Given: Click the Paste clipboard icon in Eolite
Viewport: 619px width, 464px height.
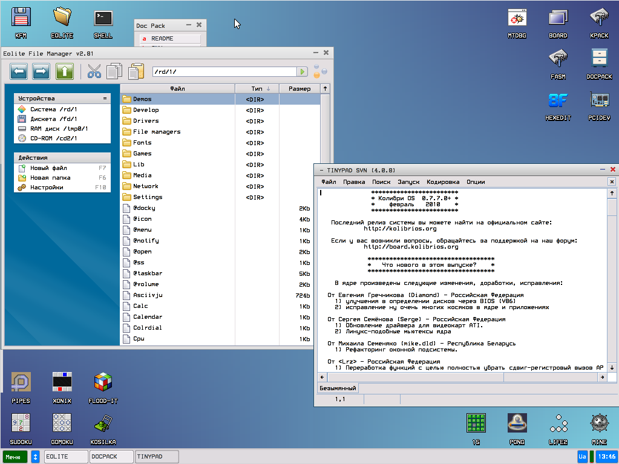Looking at the screenshot, I should (136, 71).
